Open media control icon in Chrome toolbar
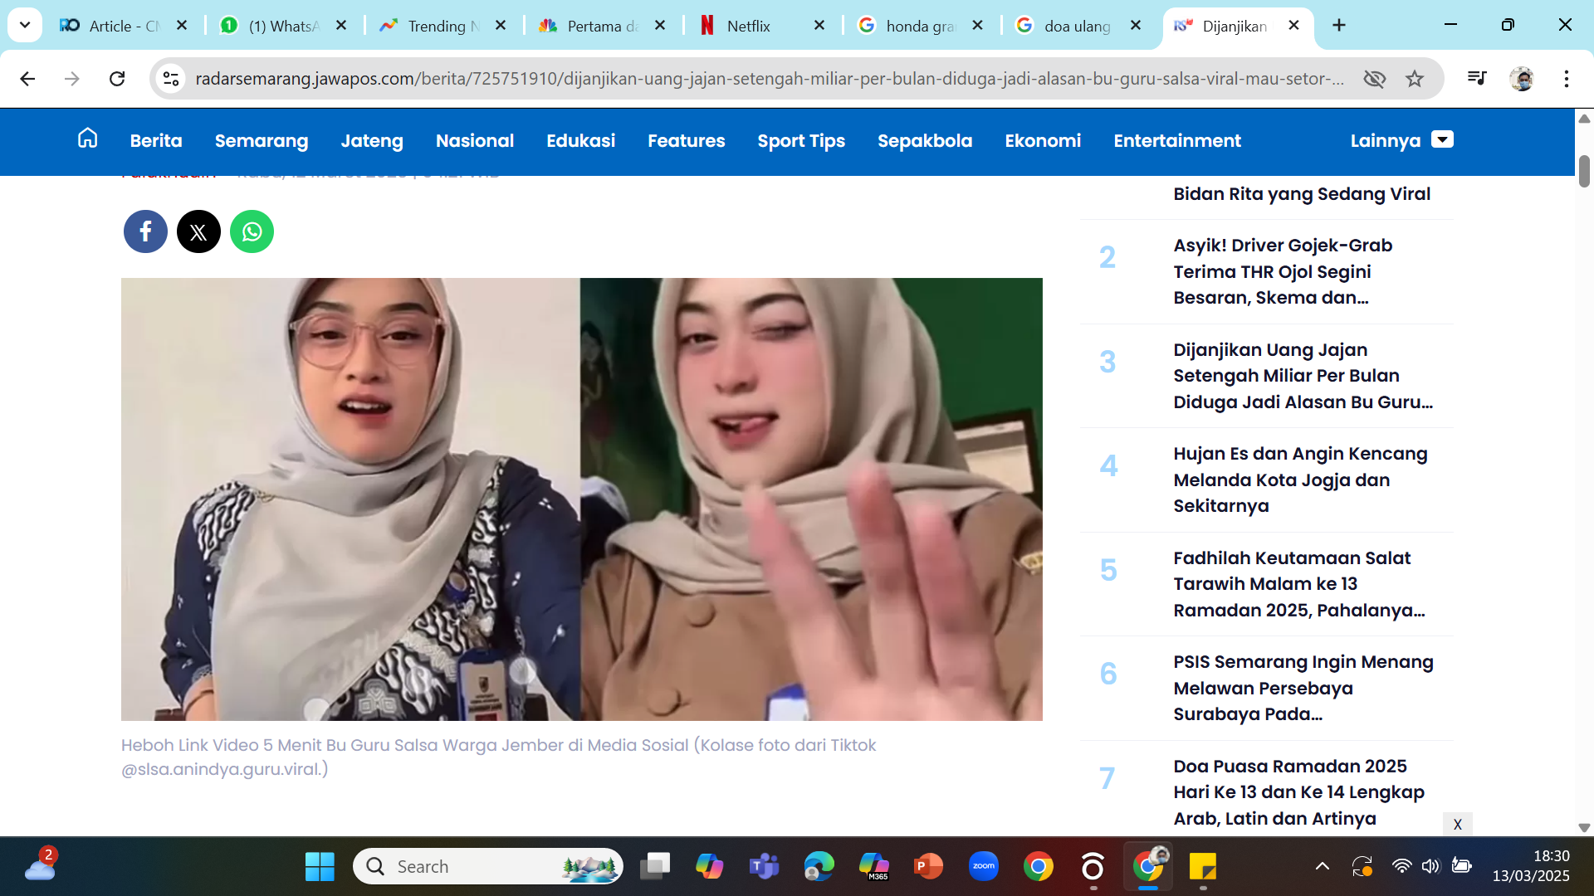Screen dimensions: 1594x896 [1477, 79]
